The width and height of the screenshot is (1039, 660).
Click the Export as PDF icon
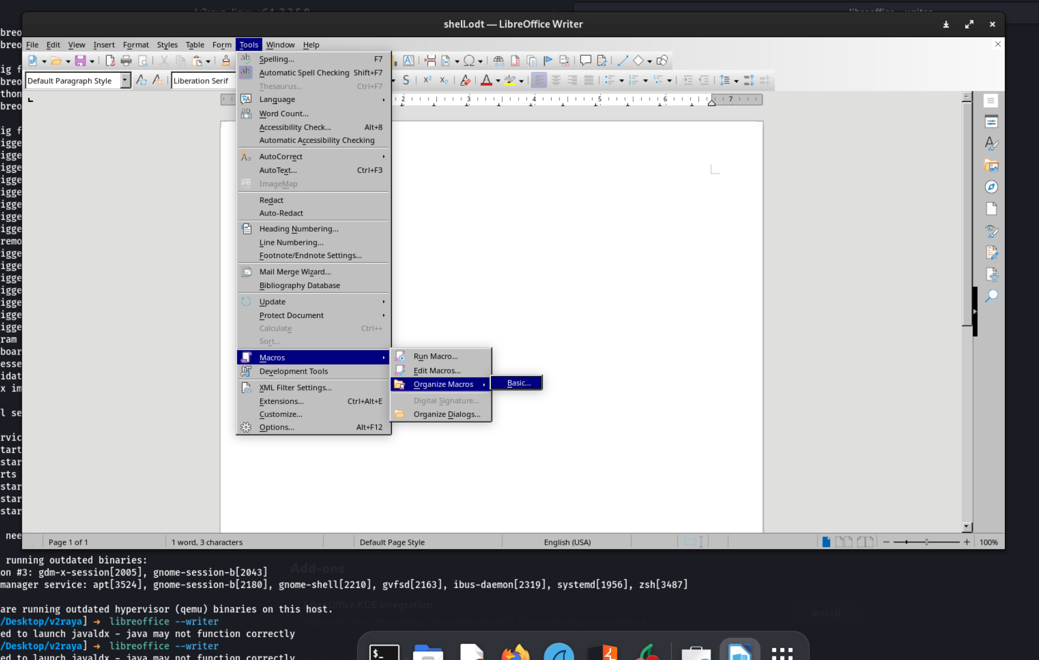tap(110, 61)
